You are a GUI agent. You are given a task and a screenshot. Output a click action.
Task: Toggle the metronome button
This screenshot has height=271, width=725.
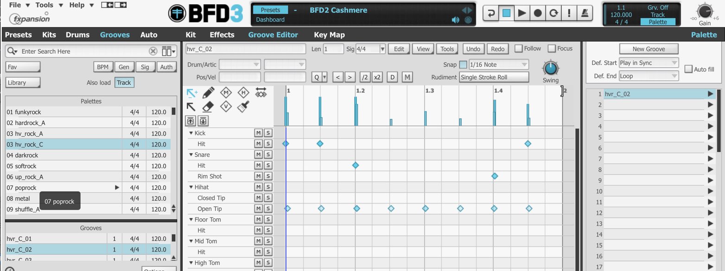tap(585, 13)
